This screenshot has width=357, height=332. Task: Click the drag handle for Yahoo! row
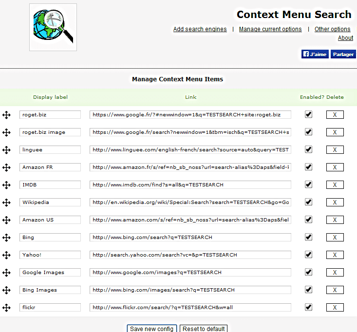[x=6, y=255]
